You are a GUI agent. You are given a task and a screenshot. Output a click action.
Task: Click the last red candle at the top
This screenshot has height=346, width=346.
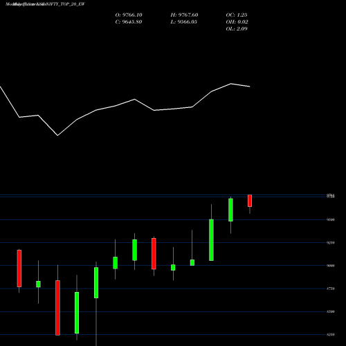coord(250,201)
